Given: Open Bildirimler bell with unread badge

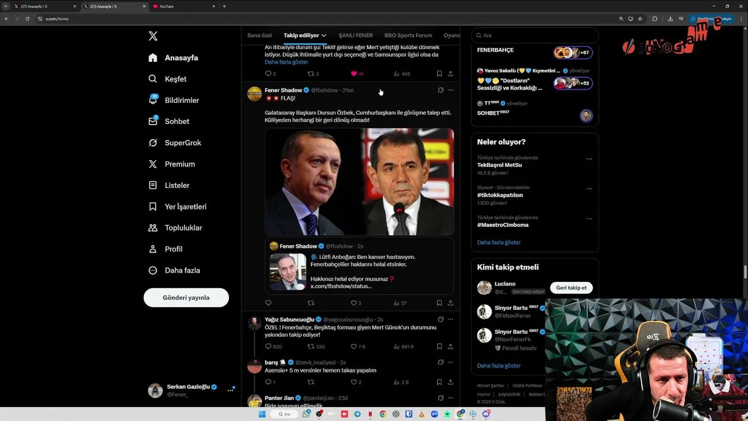Looking at the screenshot, I should tap(153, 100).
